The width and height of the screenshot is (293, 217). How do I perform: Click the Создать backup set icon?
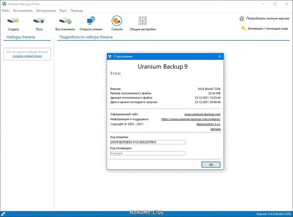click(x=13, y=21)
